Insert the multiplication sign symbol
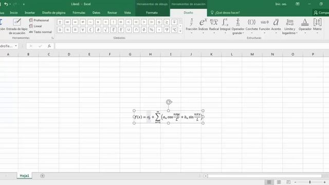The image size is (329, 185). (98, 22)
